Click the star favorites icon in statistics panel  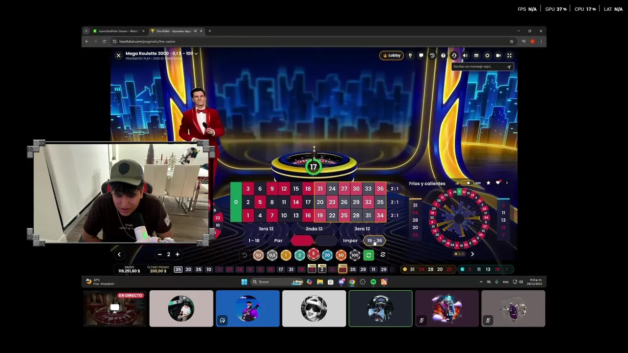pos(488,183)
